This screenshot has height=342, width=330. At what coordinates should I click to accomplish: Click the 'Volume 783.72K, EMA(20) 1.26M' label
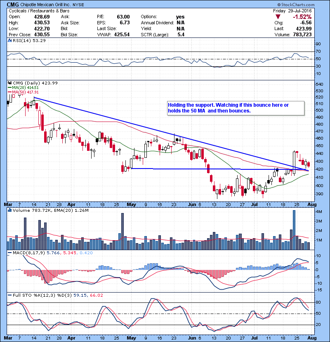tap(51, 210)
